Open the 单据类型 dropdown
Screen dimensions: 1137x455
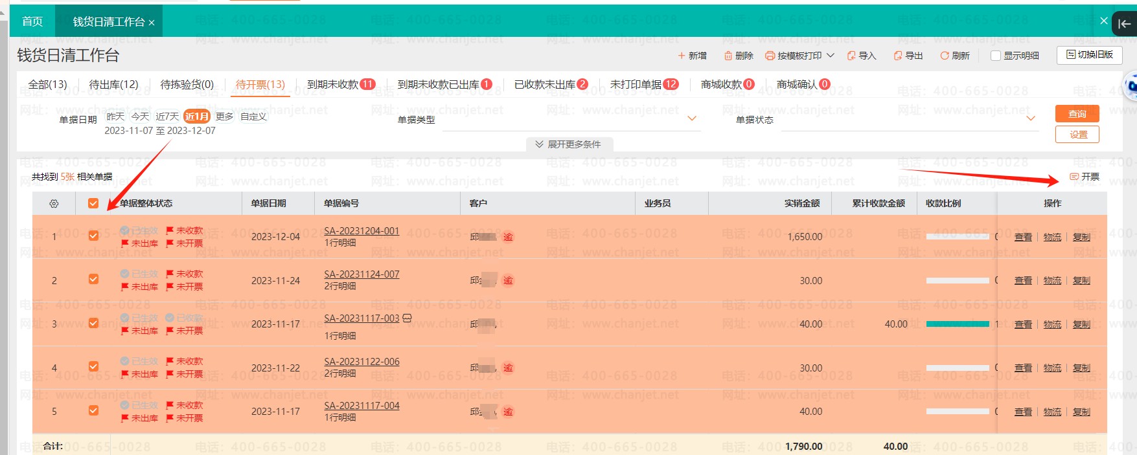pyautogui.click(x=691, y=119)
